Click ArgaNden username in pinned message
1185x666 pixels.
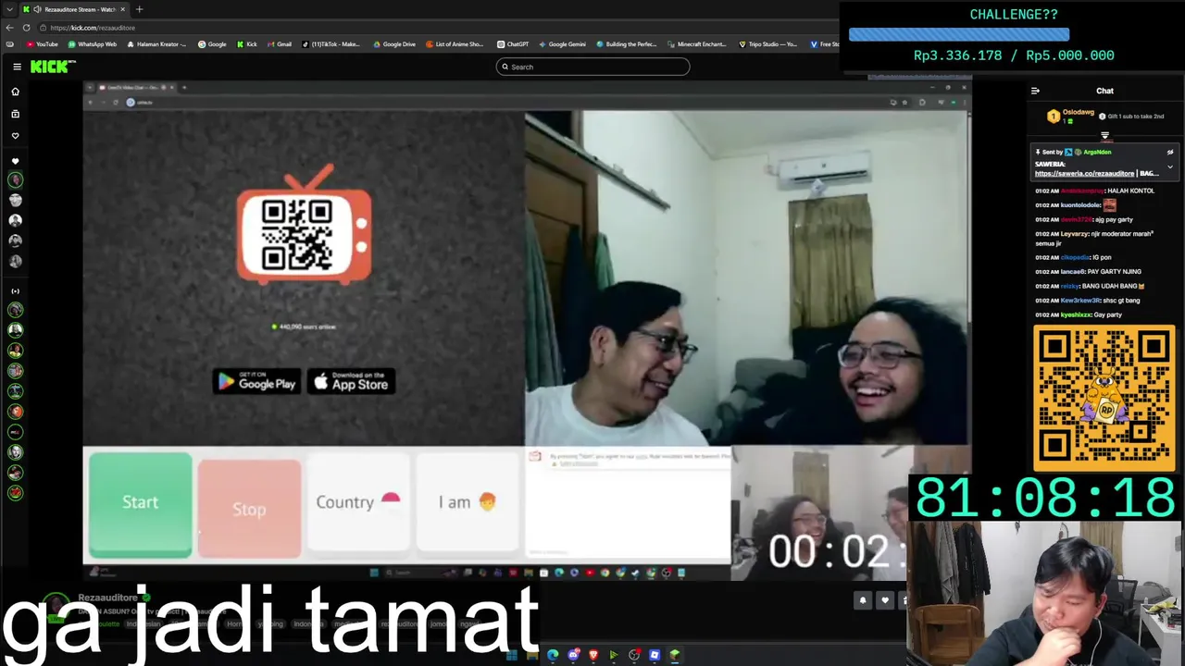pyautogui.click(x=1097, y=152)
